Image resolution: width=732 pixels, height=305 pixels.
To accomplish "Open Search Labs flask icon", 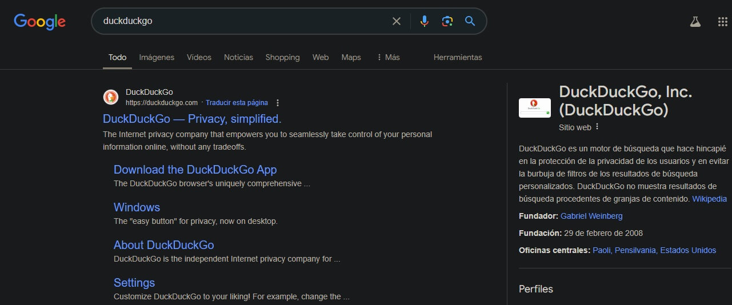I will [x=695, y=22].
